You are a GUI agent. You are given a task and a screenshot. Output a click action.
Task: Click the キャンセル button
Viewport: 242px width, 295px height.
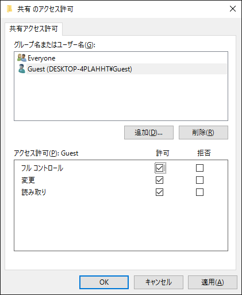(159, 282)
